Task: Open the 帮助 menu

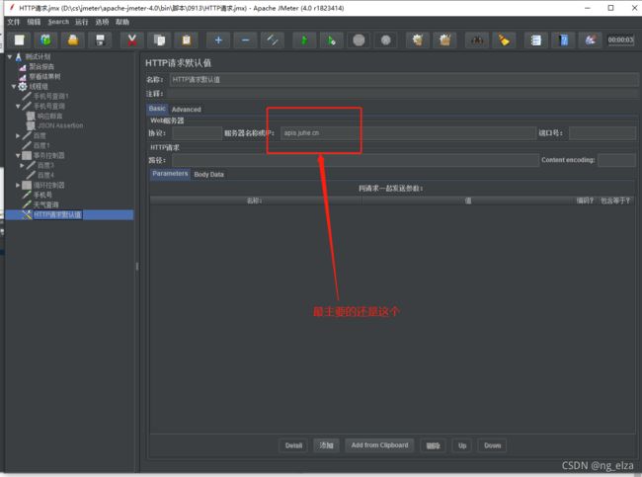Action: point(122,22)
